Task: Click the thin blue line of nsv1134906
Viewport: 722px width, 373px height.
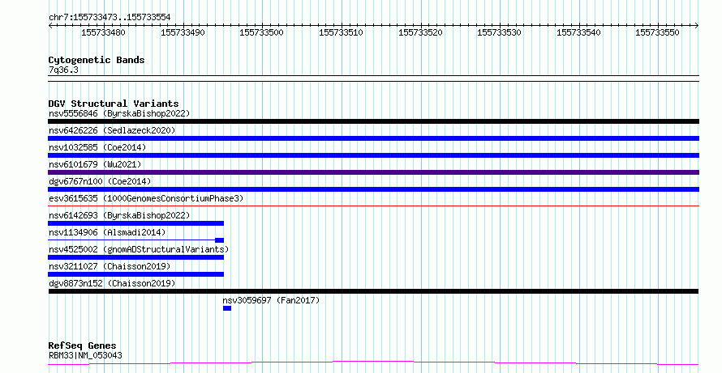Action: [x=131, y=239]
